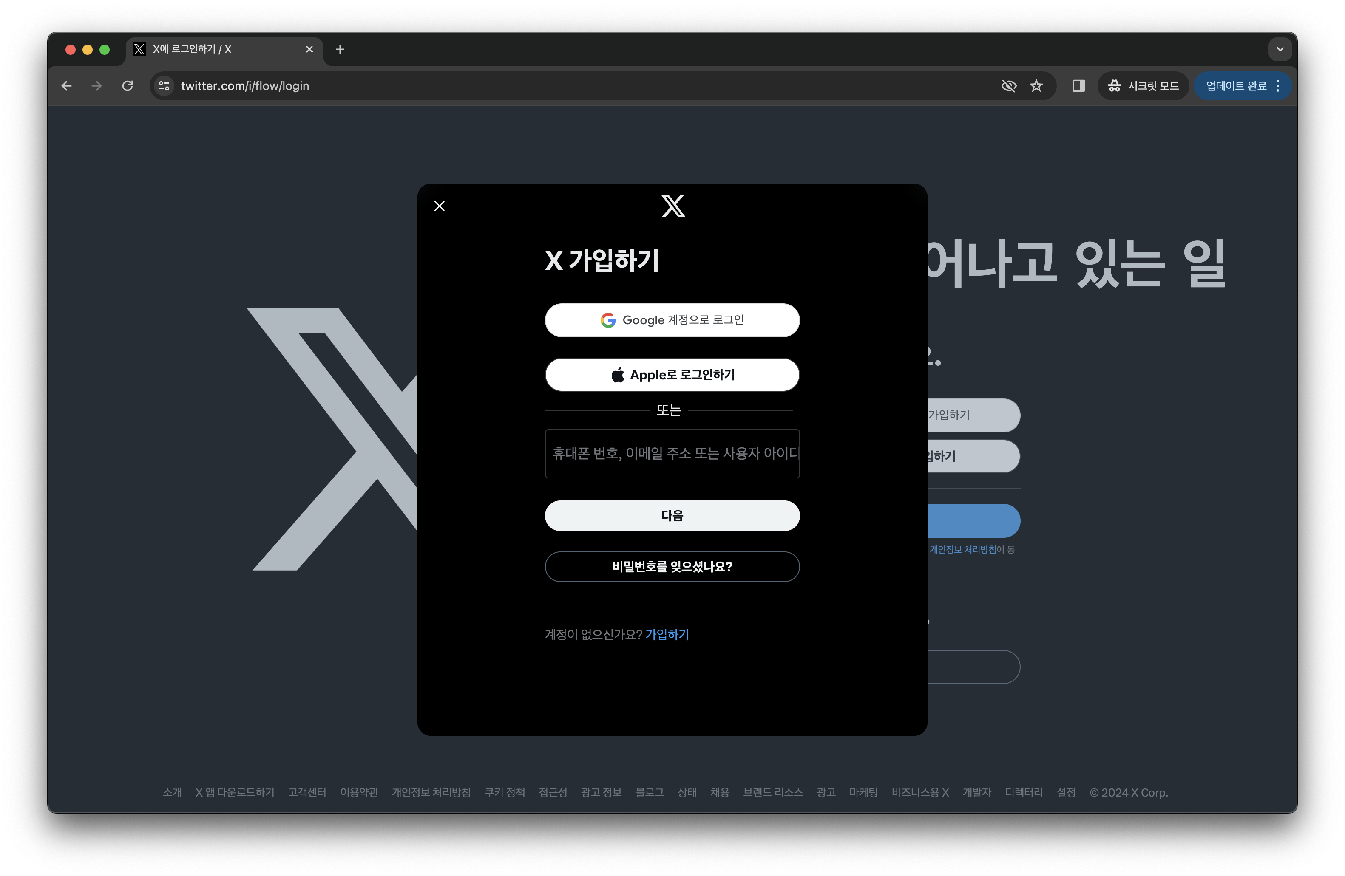Click the browser back arrow

tap(67, 86)
